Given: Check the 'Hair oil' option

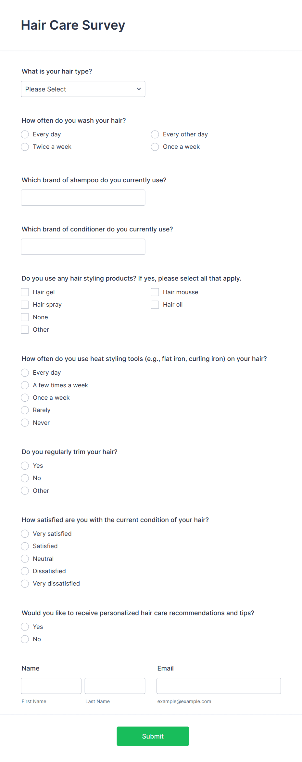Looking at the screenshot, I should tap(155, 304).
